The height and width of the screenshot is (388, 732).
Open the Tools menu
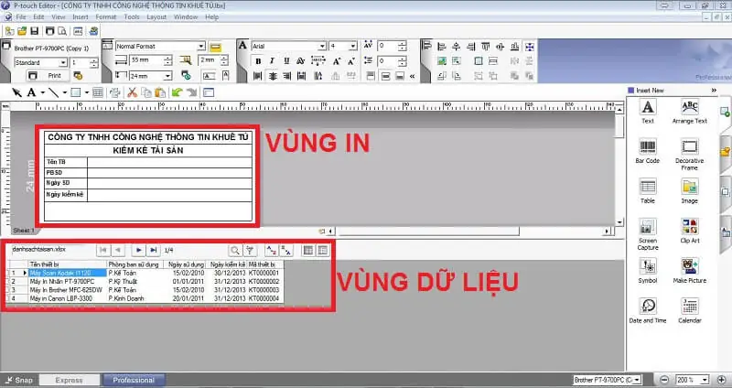132,16
